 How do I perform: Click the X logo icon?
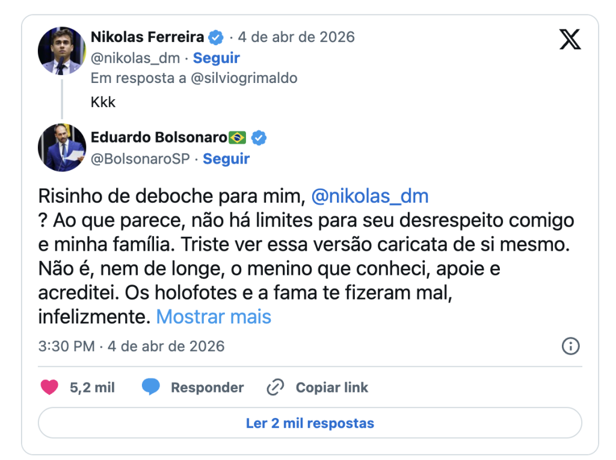coord(570,40)
